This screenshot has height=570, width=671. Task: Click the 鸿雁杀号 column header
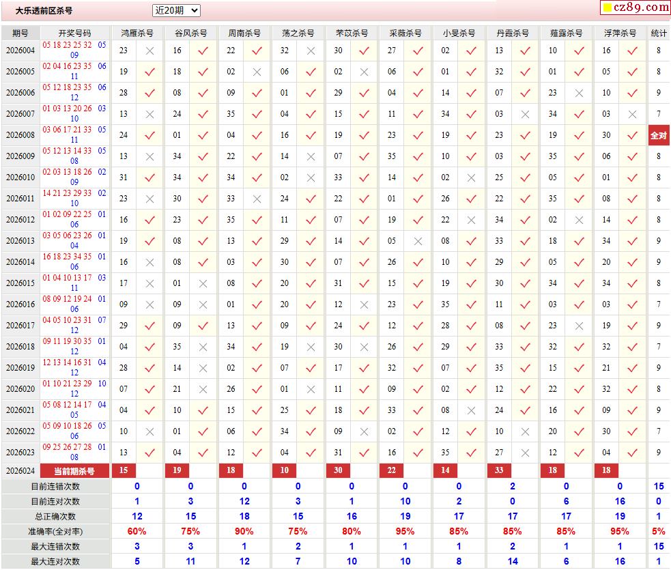coord(137,33)
